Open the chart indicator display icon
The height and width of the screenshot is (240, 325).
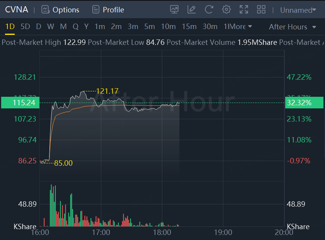174,10
